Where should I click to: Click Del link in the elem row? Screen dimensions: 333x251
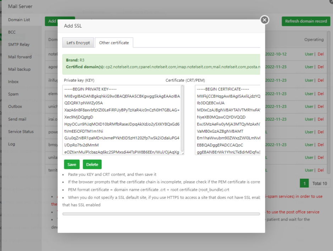coord(321,94)
